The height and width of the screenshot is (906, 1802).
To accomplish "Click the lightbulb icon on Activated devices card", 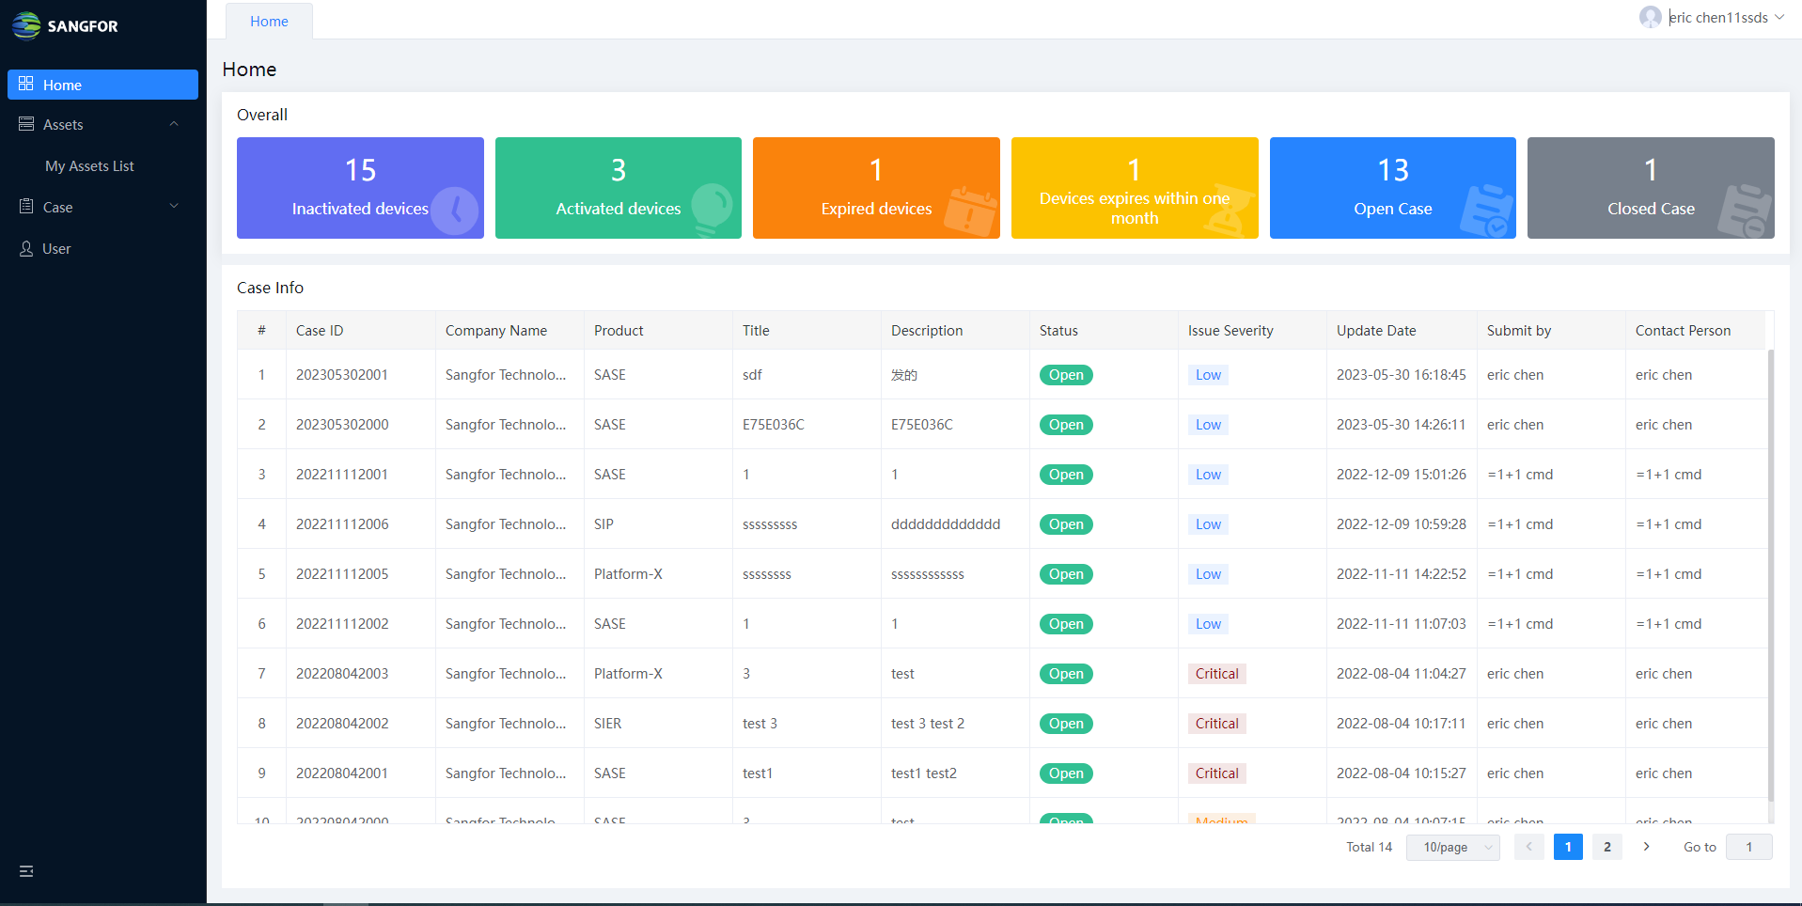I will click(712, 207).
